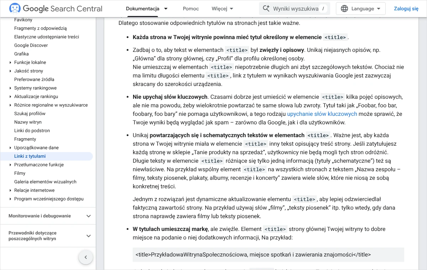This screenshot has height=270, width=427.
Task: Expand Program wcześniejszego dostępu section
Action: coord(10,199)
